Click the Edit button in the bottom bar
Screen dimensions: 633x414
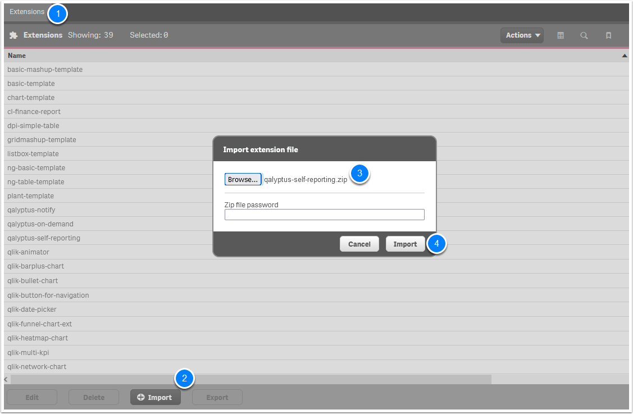(32, 397)
